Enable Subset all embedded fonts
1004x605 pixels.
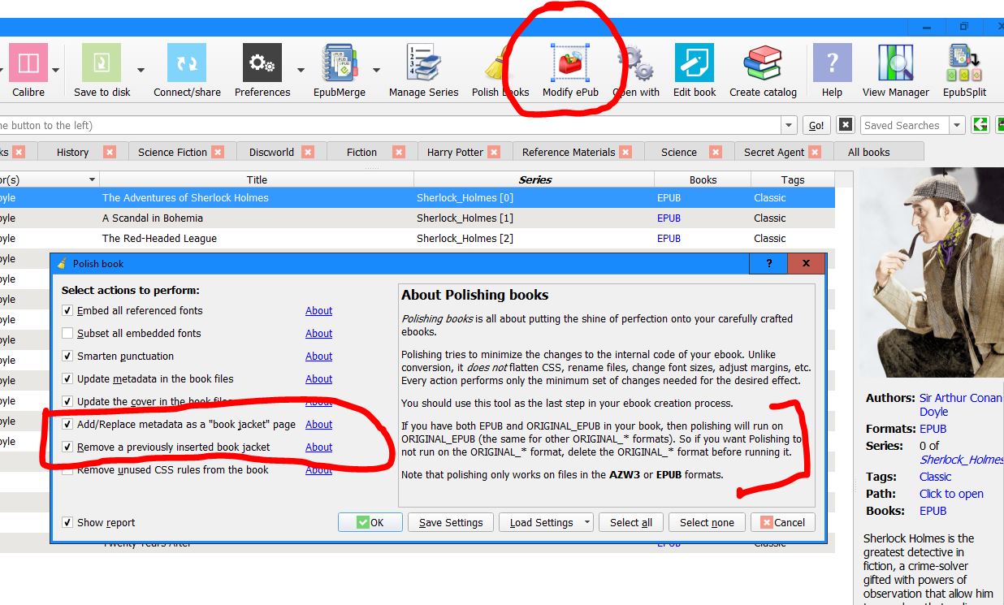pos(68,334)
